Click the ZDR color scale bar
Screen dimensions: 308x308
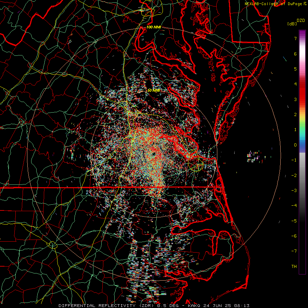pyautogui.click(x=302, y=152)
